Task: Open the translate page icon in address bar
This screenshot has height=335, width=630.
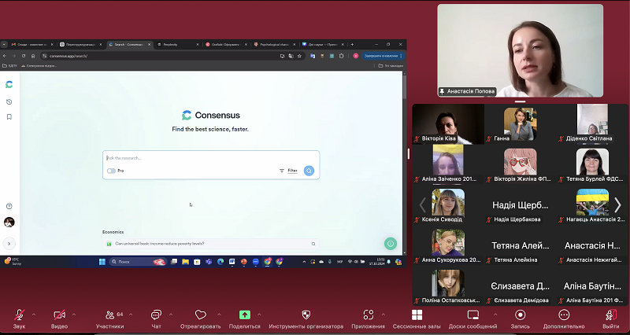Action: pos(291,56)
